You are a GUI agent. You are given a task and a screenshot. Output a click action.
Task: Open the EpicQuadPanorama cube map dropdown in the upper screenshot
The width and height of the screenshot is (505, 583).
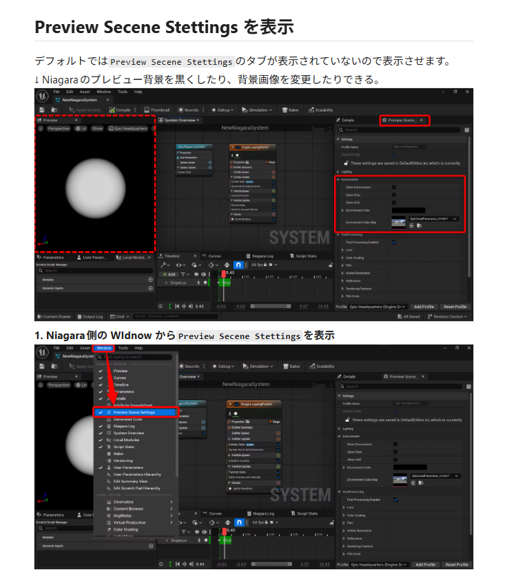click(x=433, y=218)
